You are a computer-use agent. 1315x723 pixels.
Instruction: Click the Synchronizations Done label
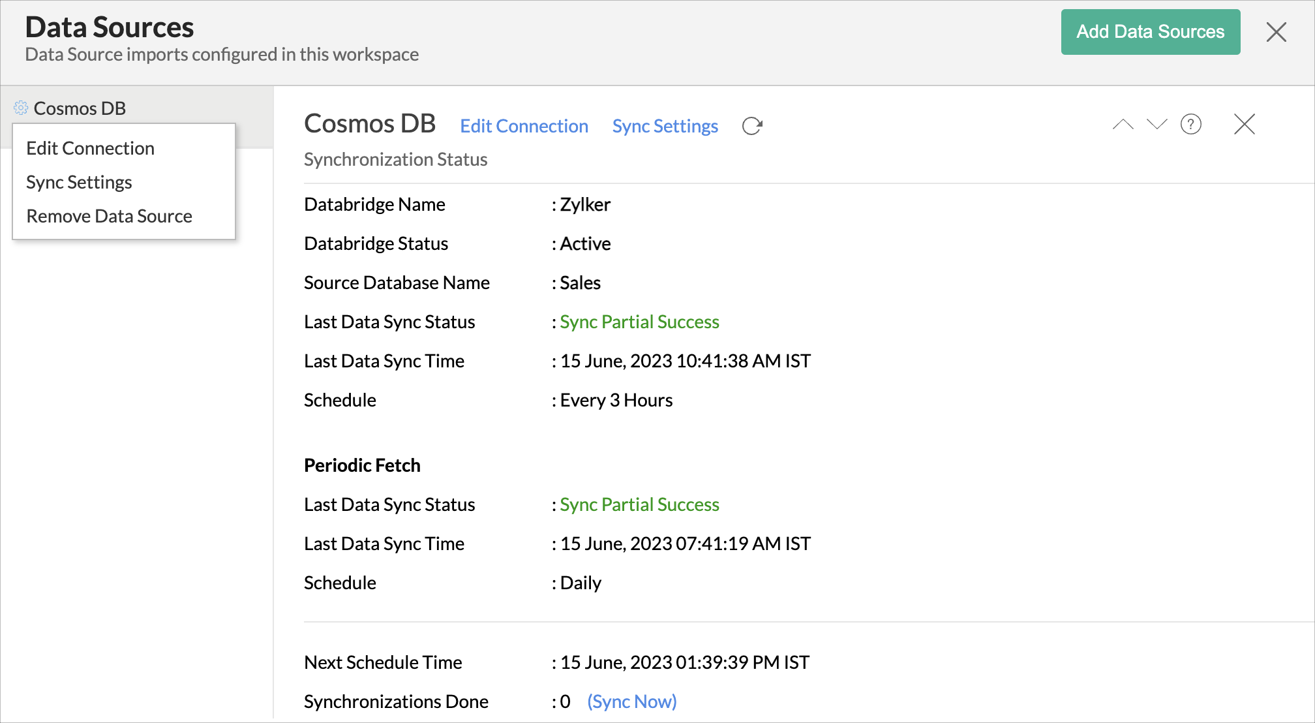tap(396, 701)
